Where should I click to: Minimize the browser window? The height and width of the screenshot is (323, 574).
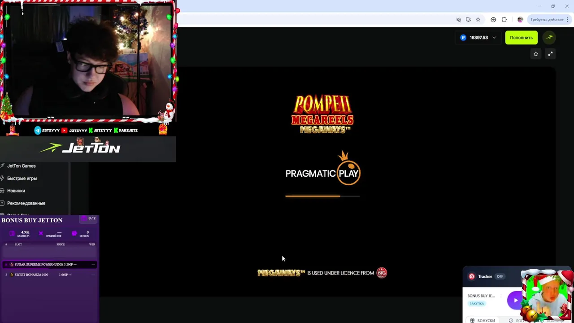click(539, 6)
